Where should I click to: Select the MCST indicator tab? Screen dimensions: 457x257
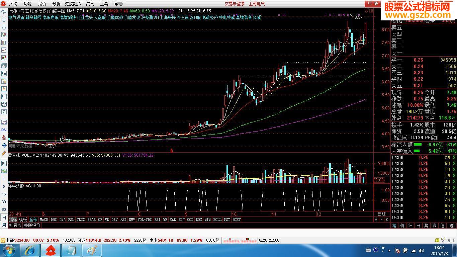coord(237,220)
